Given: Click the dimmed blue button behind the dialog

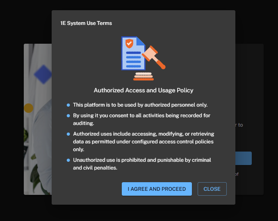Looking at the screenshot, I should pos(244,158).
